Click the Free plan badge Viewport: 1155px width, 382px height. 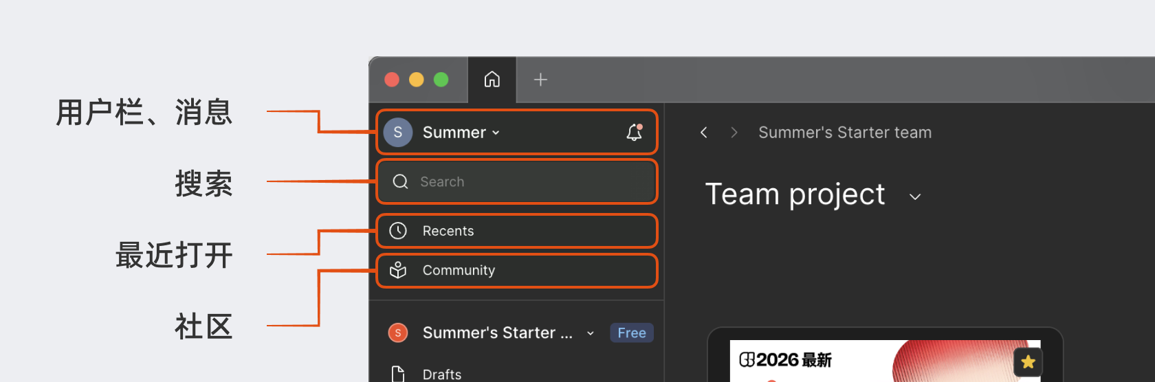[631, 333]
